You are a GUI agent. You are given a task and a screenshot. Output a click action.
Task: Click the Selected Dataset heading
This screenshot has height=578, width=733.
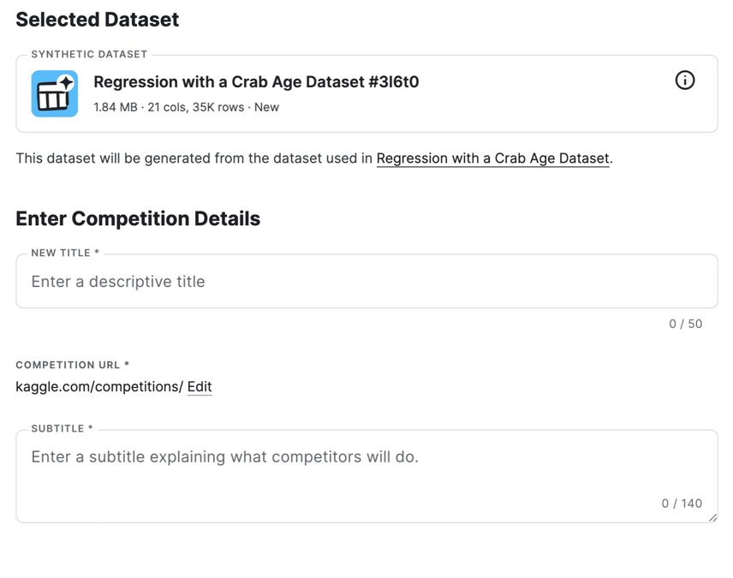tap(96, 19)
